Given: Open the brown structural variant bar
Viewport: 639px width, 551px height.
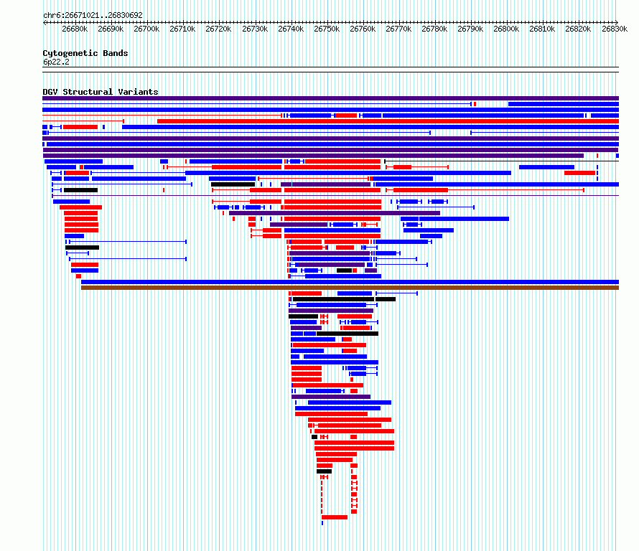Looking at the screenshot, I should (350, 288).
